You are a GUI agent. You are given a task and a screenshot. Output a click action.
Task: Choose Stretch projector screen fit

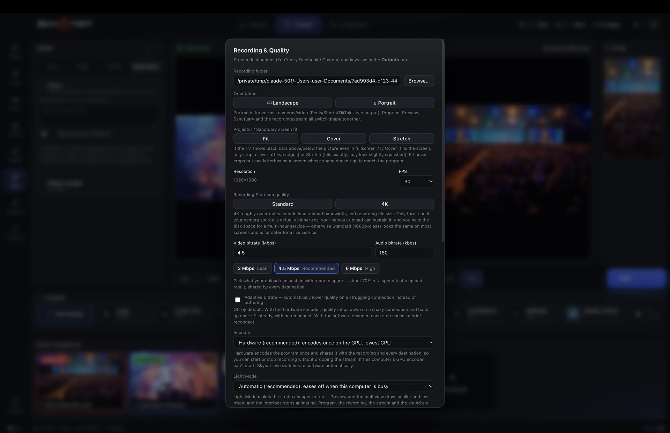[x=402, y=139]
